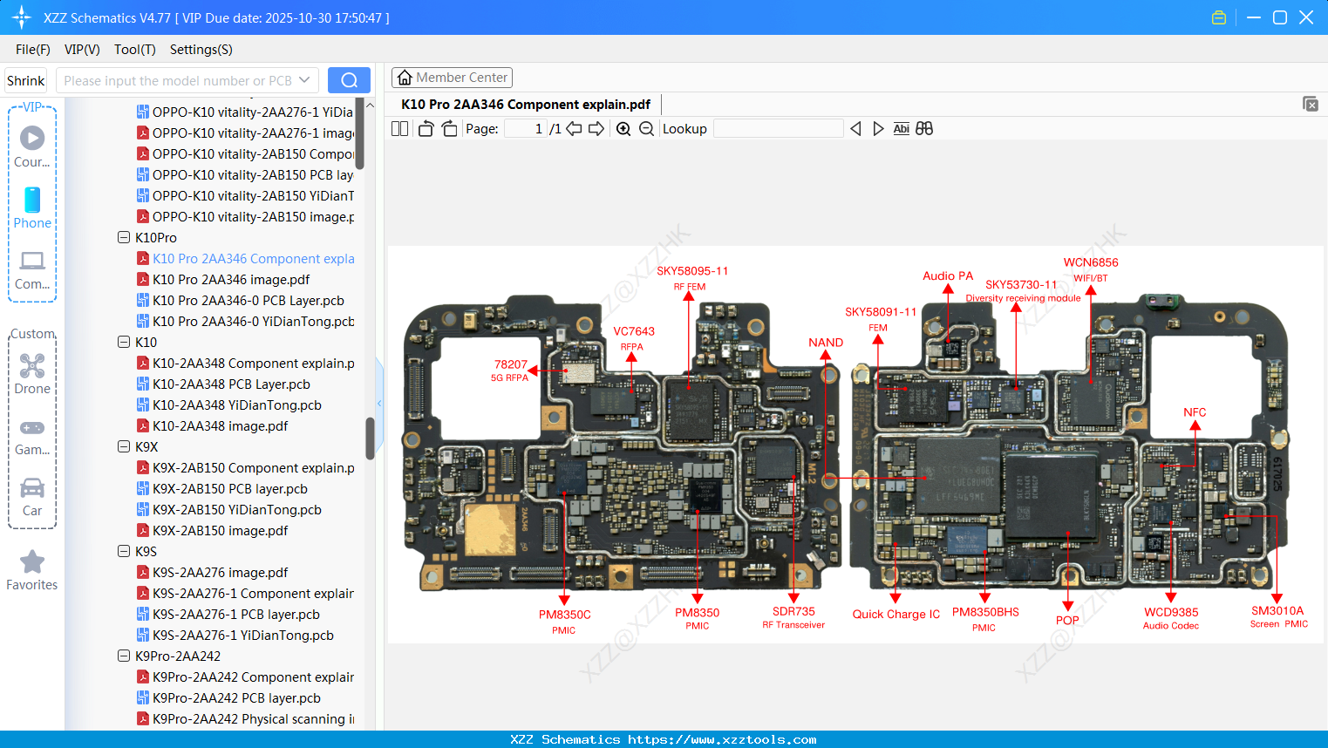1328x748 pixels.
Task: Zoom in on the PDF
Action: tap(623, 129)
